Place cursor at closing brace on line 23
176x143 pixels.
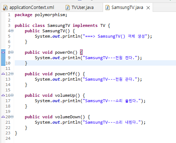(x=16, y=133)
